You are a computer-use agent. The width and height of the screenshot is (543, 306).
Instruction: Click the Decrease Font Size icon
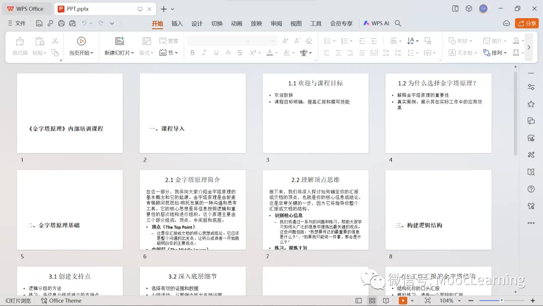click(x=297, y=41)
